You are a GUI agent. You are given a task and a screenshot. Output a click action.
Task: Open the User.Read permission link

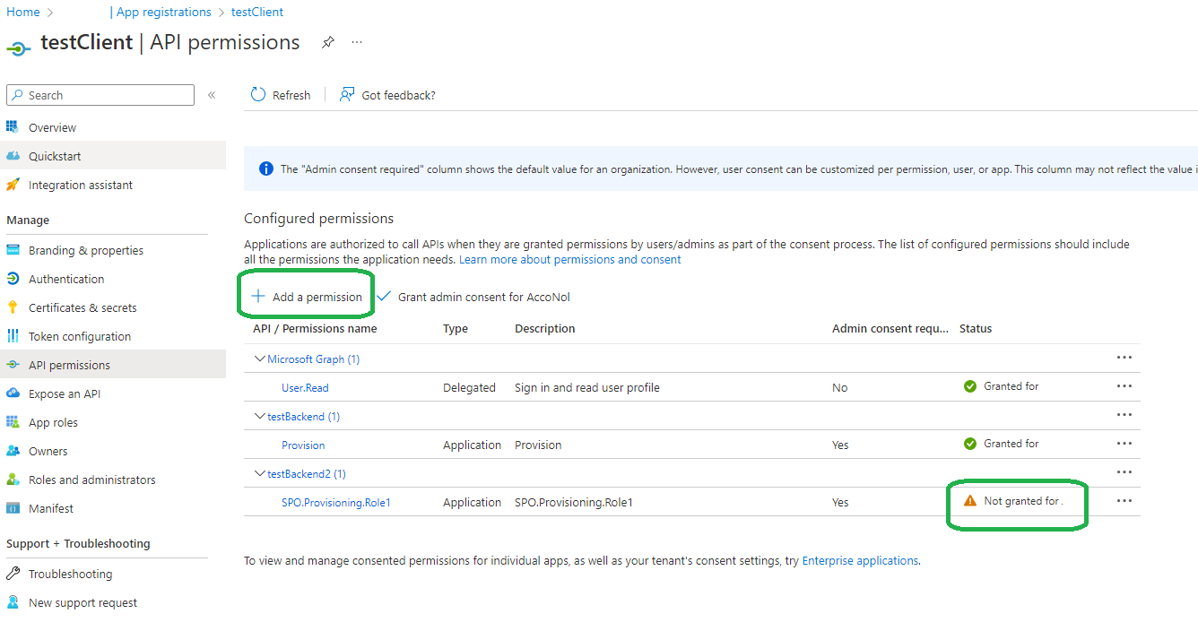point(305,387)
